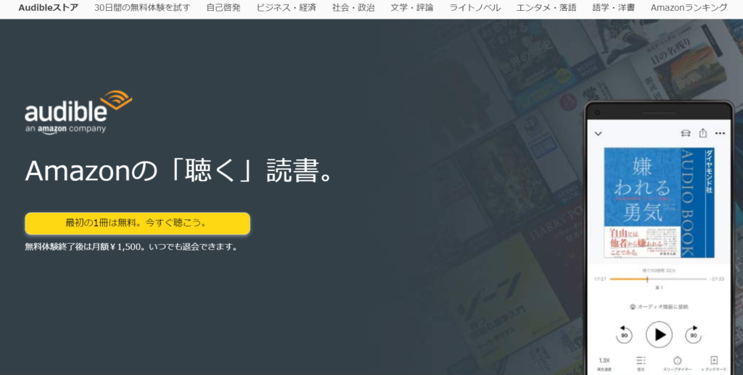Open the three-dot more options menu

point(720,133)
